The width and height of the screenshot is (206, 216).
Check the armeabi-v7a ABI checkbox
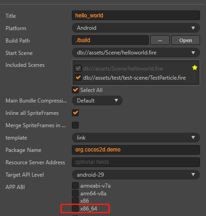tap(76, 186)
